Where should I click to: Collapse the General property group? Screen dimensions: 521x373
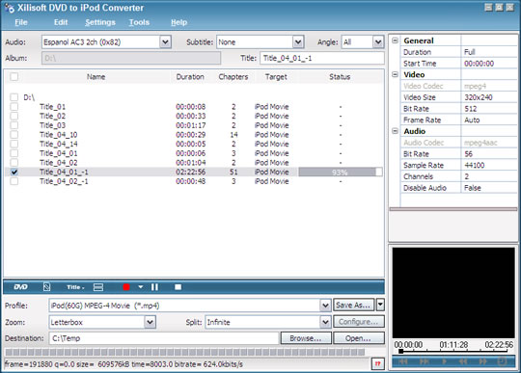pos(395,40)
